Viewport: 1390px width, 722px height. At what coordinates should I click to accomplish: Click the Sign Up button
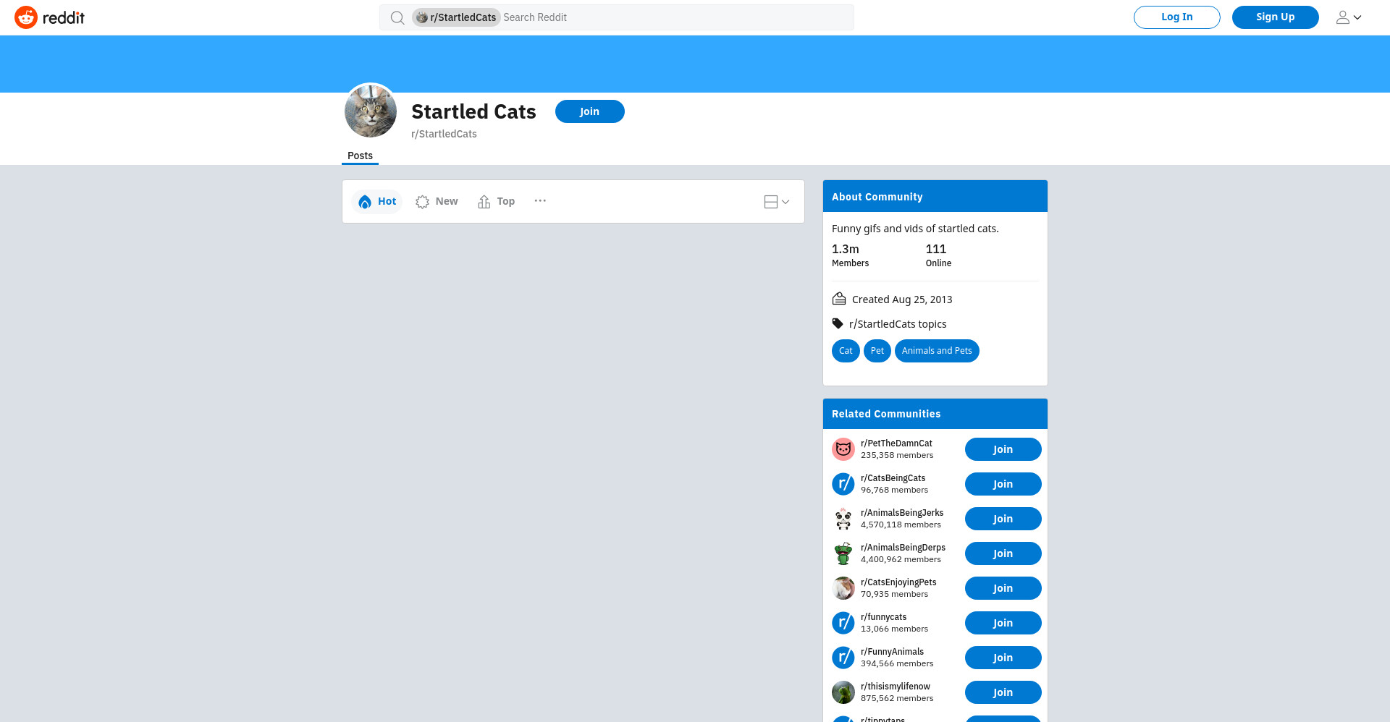[1276, 17]
